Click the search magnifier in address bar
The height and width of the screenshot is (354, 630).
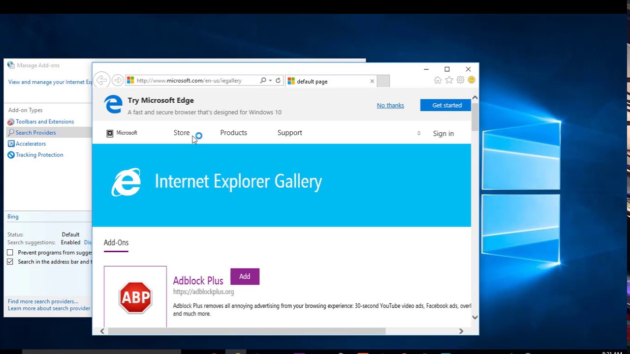point(263,81)
